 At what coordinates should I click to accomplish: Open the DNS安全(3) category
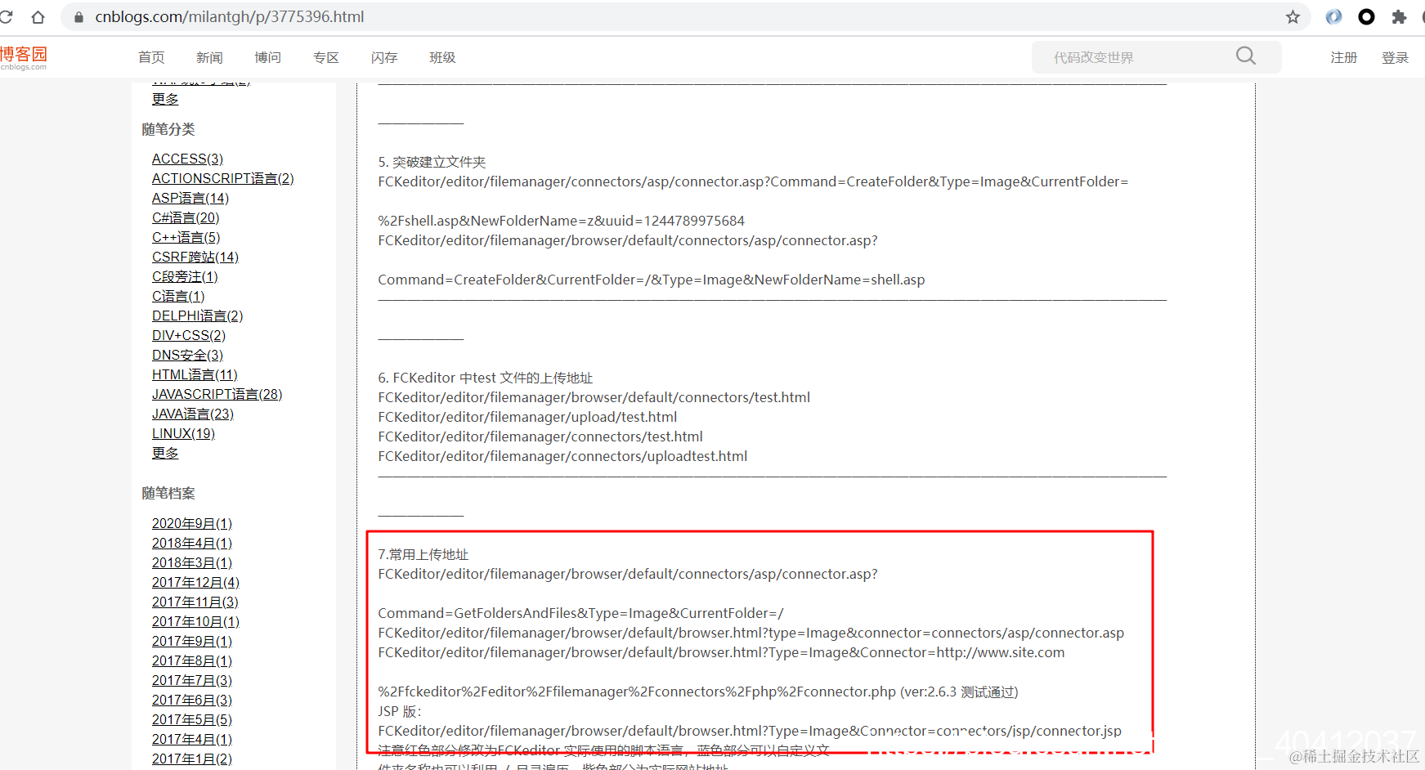[x=187, y=355]
